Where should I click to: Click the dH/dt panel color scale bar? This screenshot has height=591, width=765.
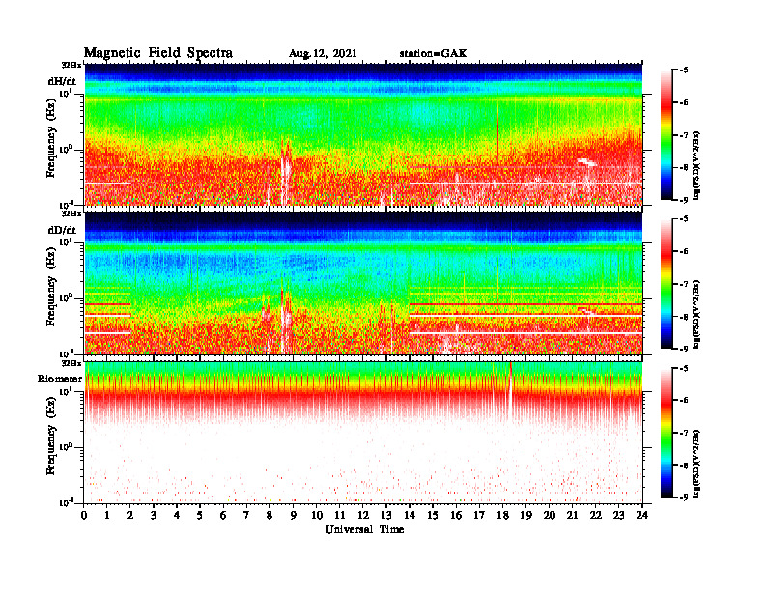666,134
